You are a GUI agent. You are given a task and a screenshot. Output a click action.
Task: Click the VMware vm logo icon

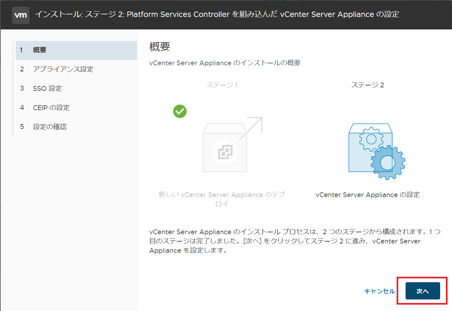click(x=21, y=15)
